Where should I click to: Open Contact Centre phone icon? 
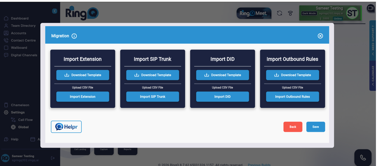[6, 40]
